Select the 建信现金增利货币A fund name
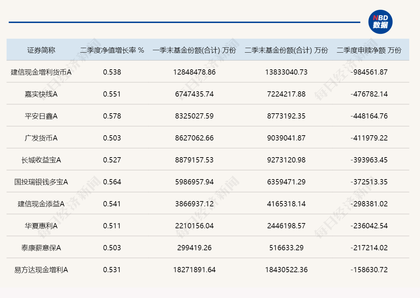The width and height of the screenshot is (420, 298). tap(41, 72)
